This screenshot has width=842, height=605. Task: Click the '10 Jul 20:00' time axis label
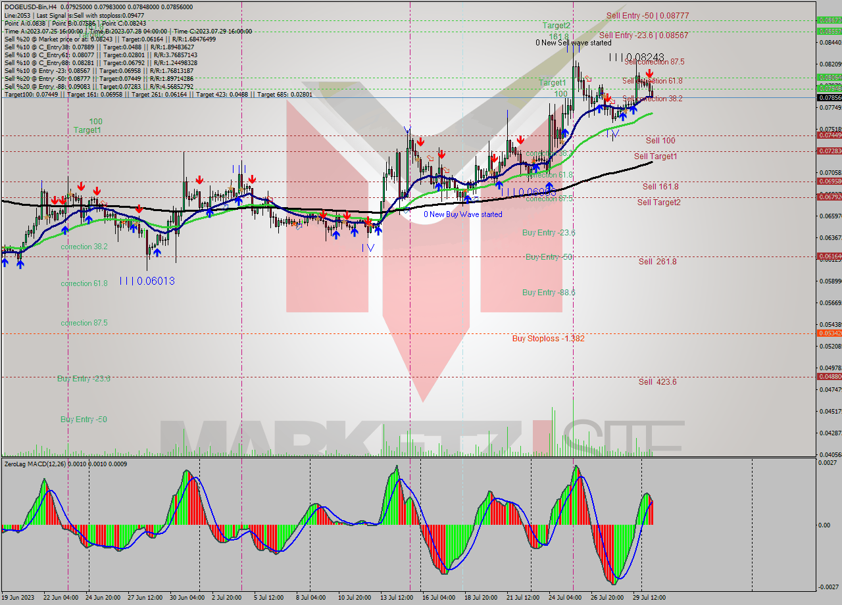355,598
